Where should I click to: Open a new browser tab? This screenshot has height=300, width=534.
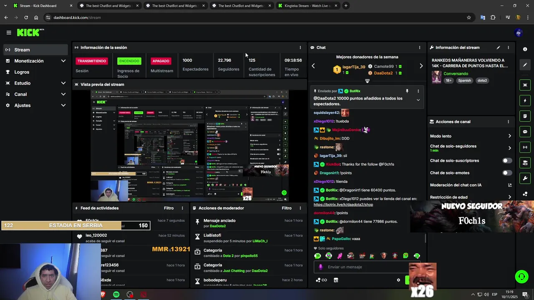coord(346,6)
